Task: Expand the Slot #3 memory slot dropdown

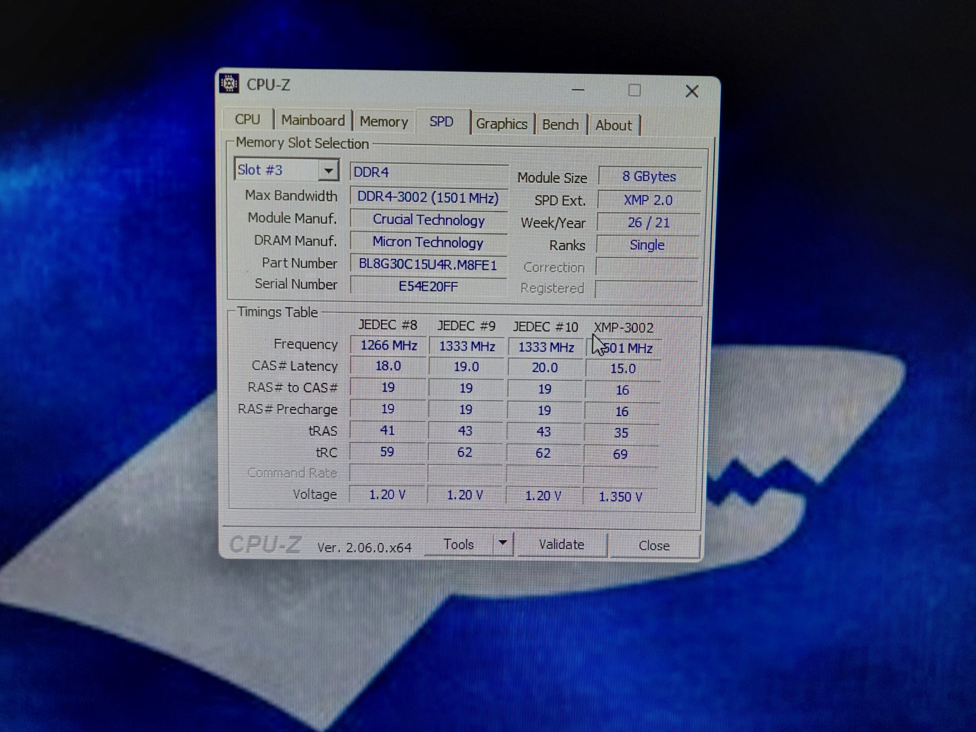Action: coord(329,170)
